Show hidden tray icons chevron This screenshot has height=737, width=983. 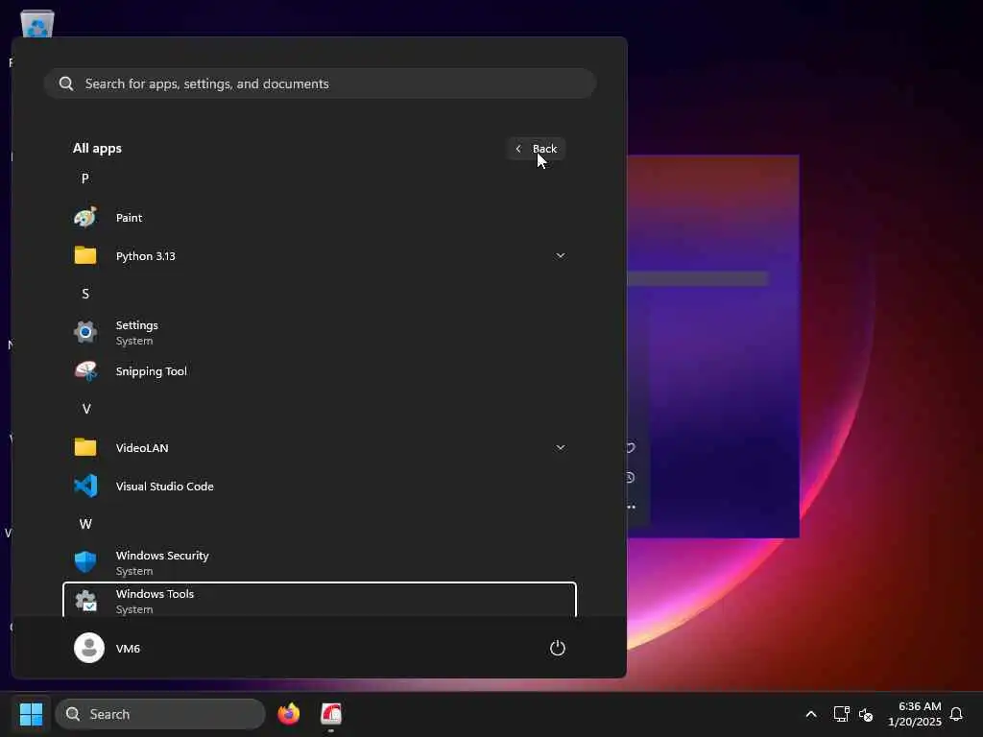[810, 714]
